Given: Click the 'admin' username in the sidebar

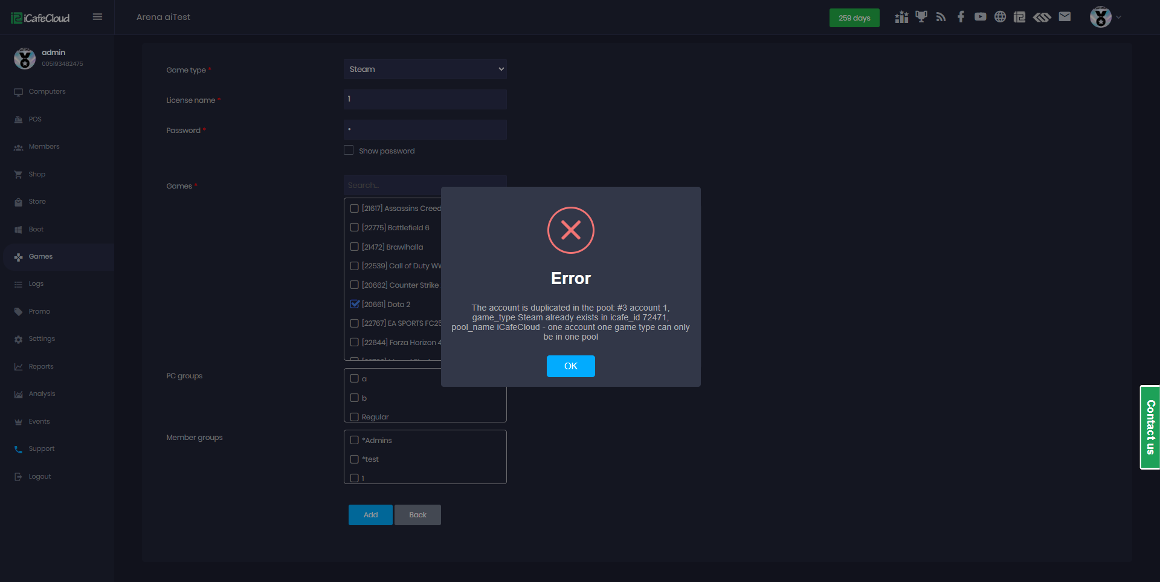Looking at the screenshot, I should tap(54, 53).
